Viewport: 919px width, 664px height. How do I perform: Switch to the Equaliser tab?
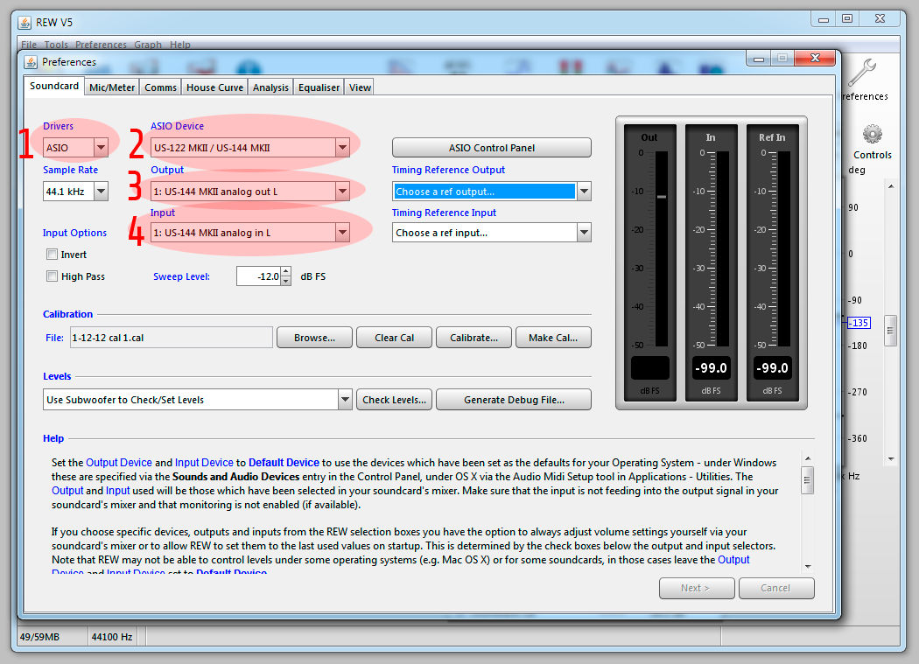[319, 87]
